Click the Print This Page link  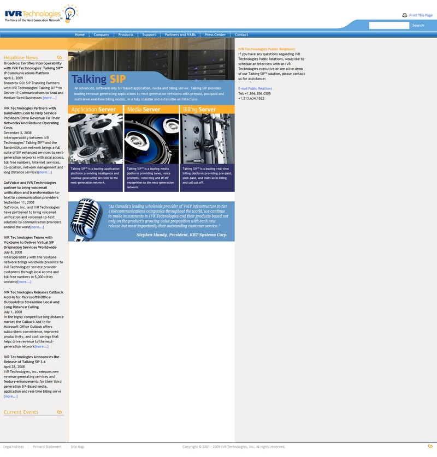click(x=421, y=15)
